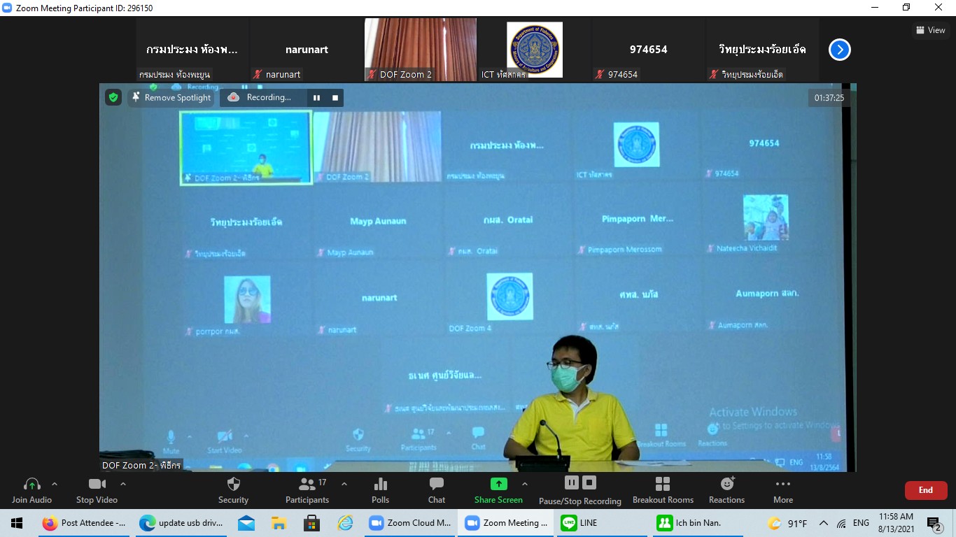Expand audio options arrow beside Join Audio

click(55, 484)
